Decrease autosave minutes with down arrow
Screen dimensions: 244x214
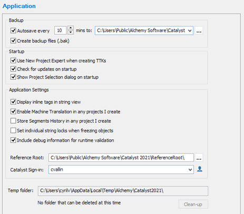coord(71,32)
